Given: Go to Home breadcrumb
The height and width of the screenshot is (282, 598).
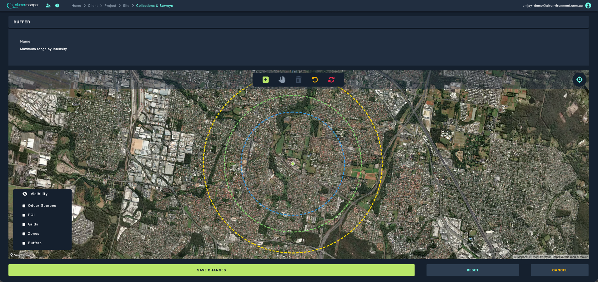Looking at the screenshot, I should (76, 6).
